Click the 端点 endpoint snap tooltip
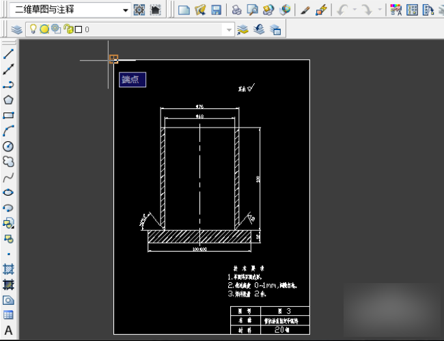This screenshot has height=341, width=444. coord(133,80)
